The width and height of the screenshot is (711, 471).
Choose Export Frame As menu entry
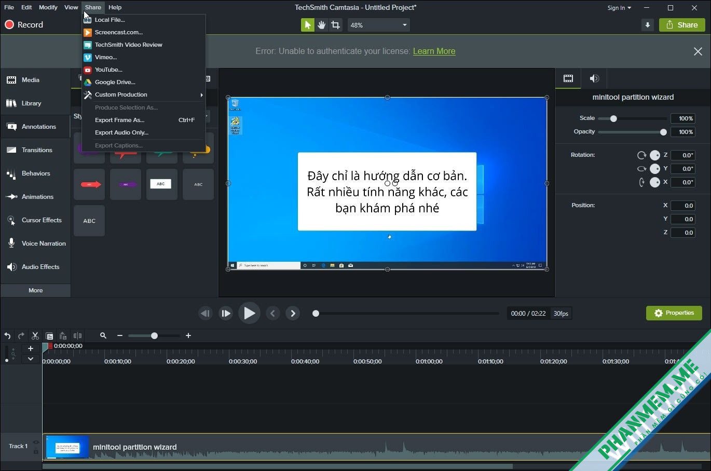(x=144, y=120)
